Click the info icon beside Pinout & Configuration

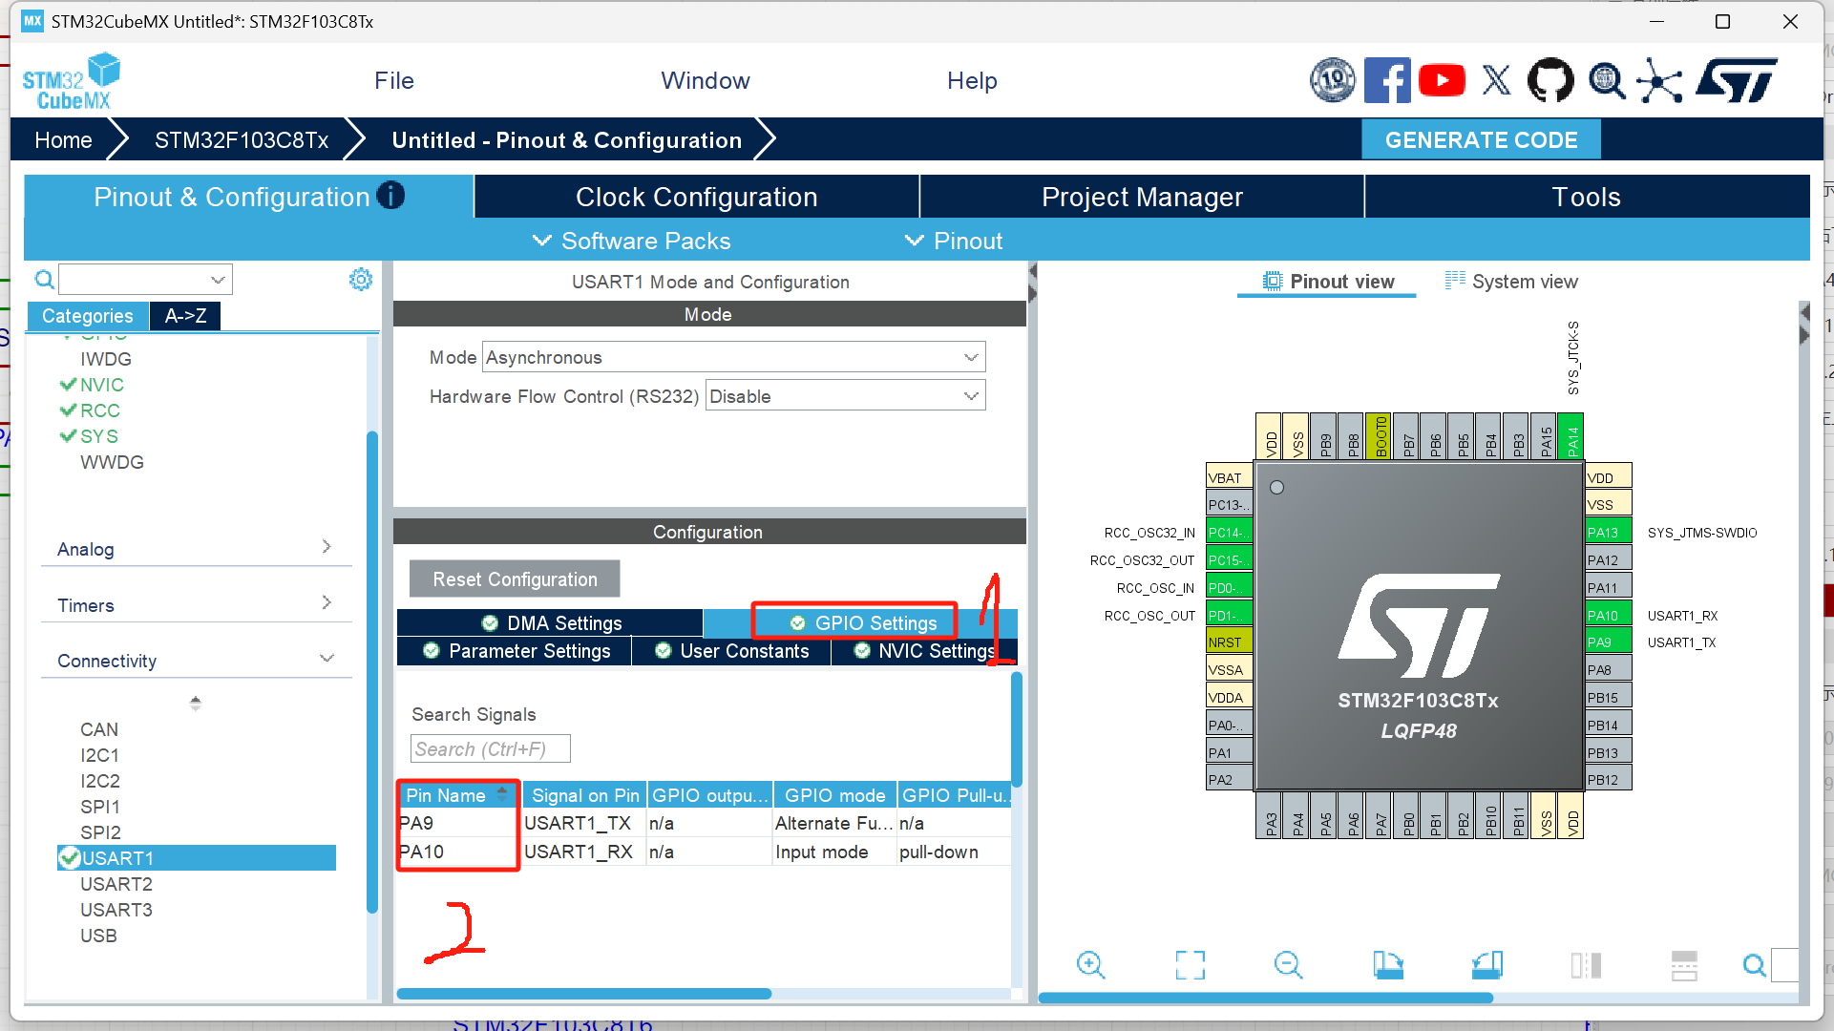pos(390,196)
